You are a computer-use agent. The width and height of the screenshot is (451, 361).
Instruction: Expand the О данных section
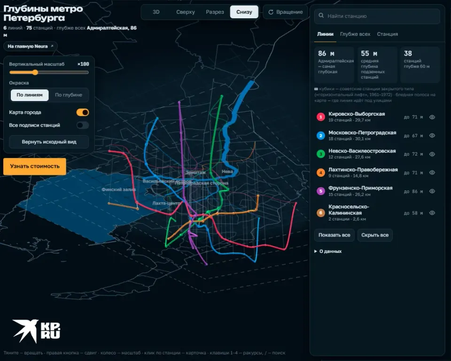pos(328,251)
